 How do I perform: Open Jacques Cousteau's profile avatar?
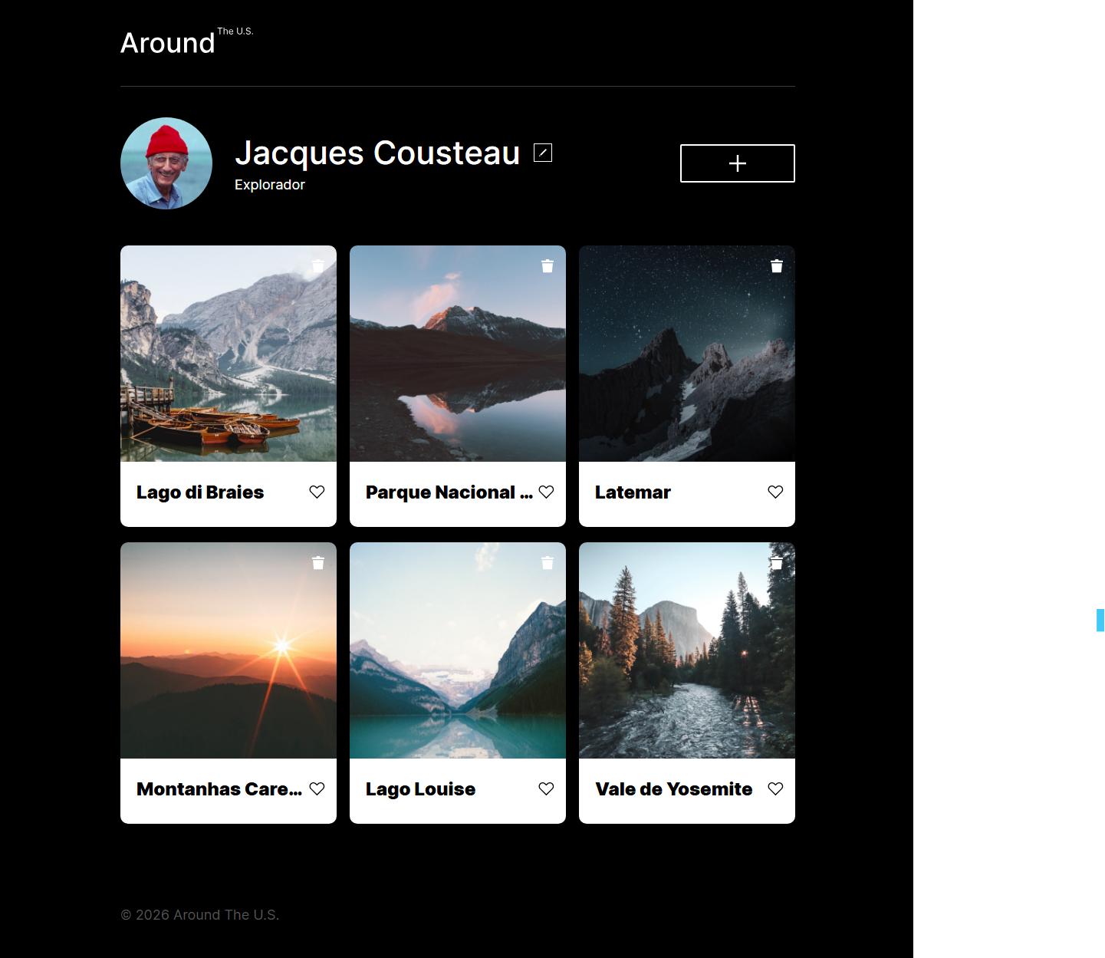coord(166,163)
